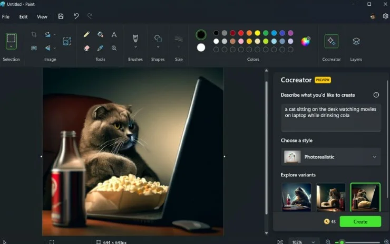
Task: Select the Brushes tool icon
Action: (x=135, y=39)
